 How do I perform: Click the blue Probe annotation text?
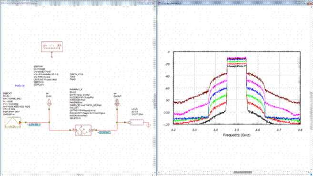pos(20,86)
